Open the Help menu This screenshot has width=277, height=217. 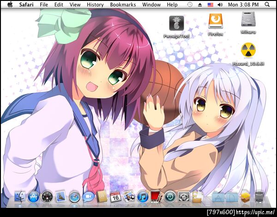[172, 5]
